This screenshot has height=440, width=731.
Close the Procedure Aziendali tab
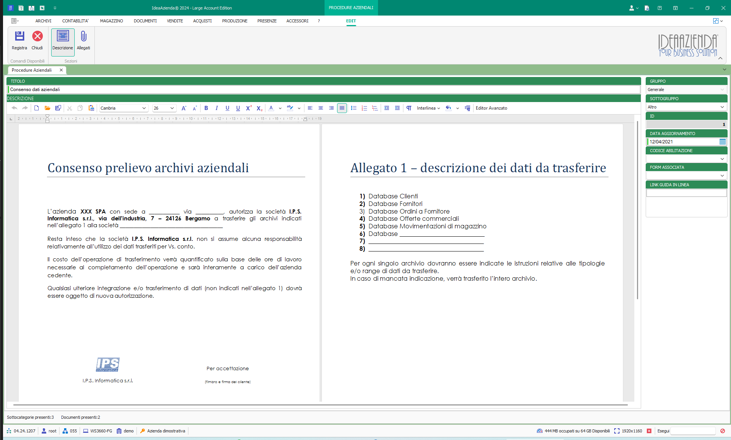click(x=61, y=70)
